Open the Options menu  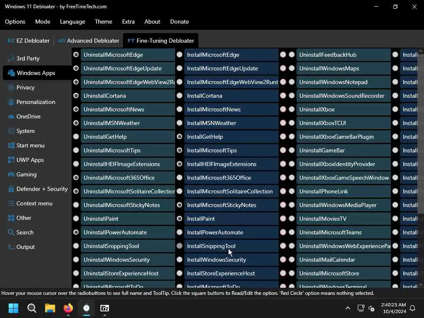point(15,22)
